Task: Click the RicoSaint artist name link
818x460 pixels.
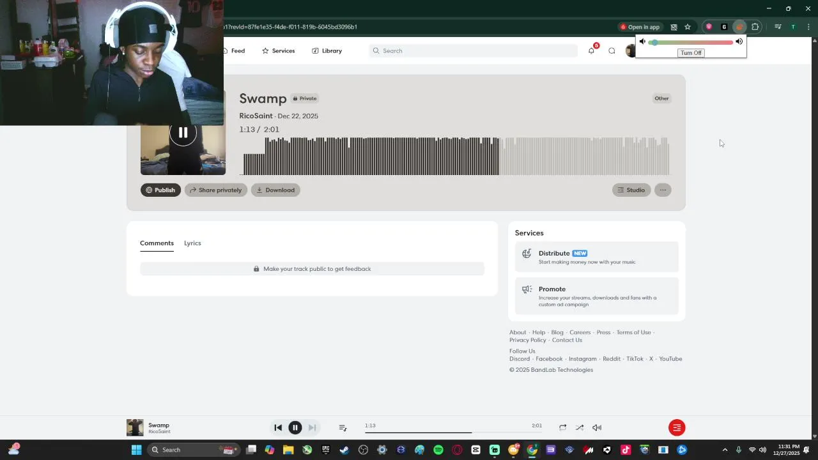Action: 256,116
